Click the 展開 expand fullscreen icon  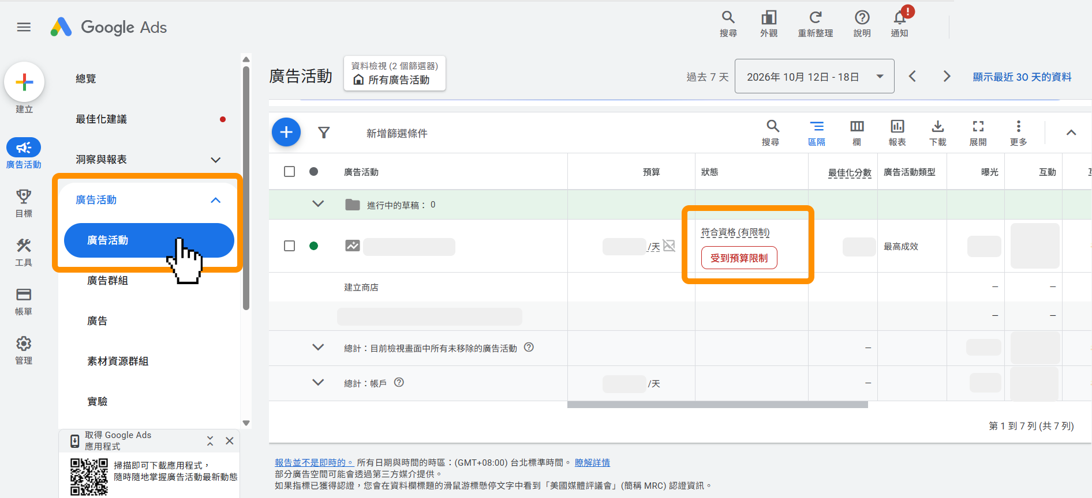click(978, 133)
